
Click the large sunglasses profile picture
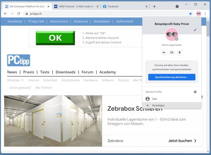coord(172,34)
